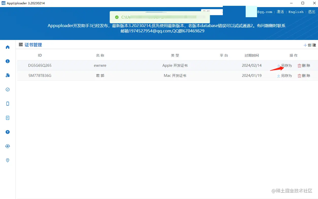
Task: Click the contact email line in the banner
Action: 162,31
